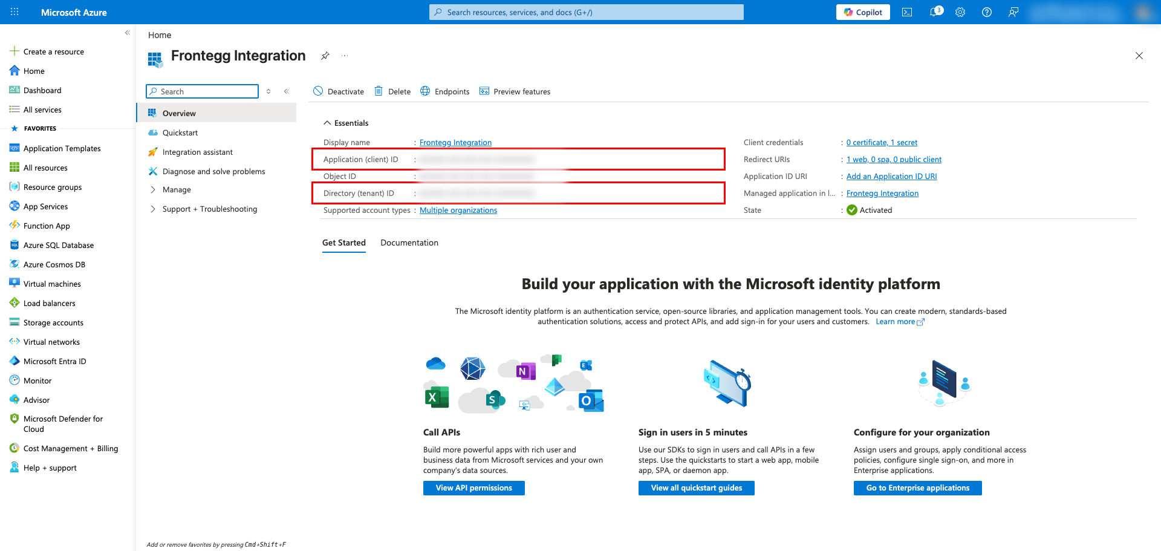This screenshot has width=1161, height=551.
Task: Open Help + support
Action: [50, 468]
